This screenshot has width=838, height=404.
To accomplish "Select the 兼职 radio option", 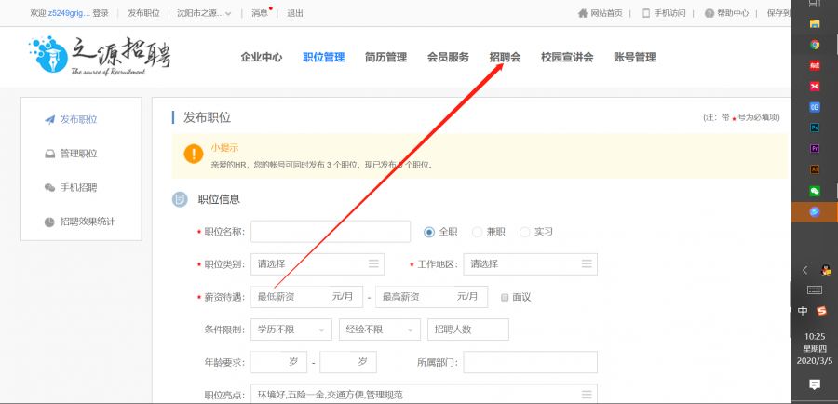I will 478,232.
